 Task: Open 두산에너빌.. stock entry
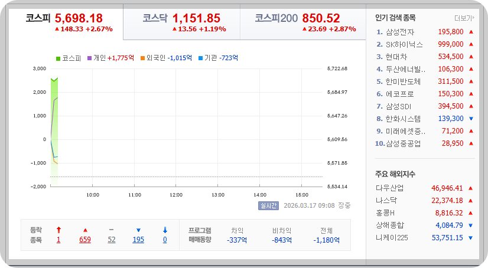tap(405, 69)
